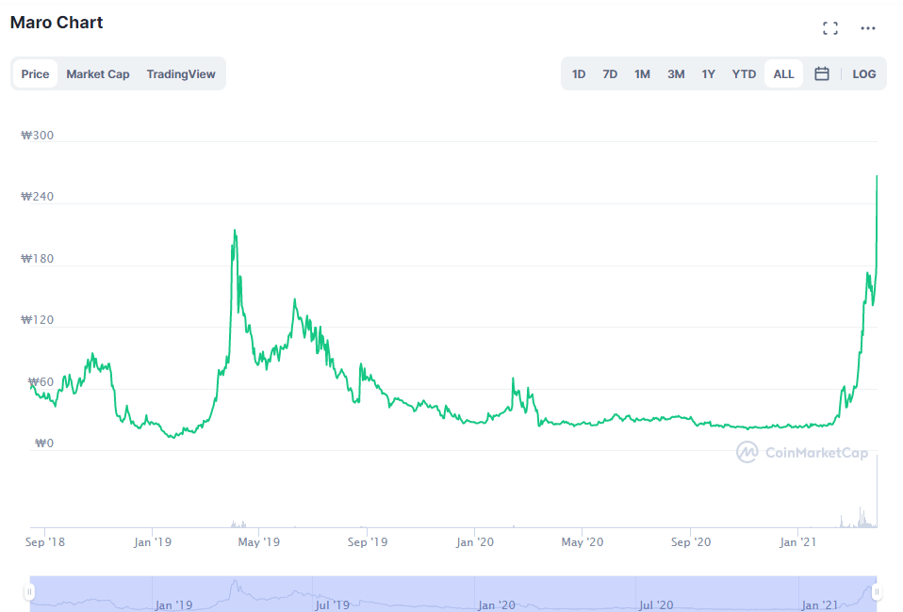Screen dimensions: 903x612
Task: Select the YTD time range
Action: 744,74
